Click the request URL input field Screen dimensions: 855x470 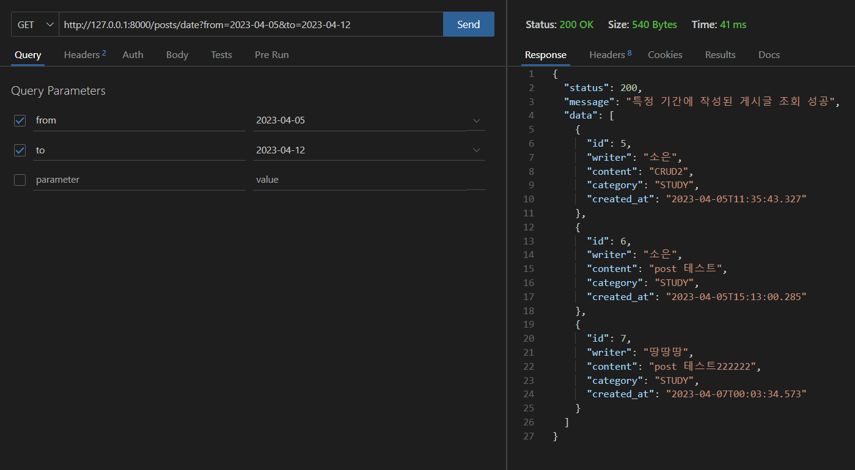[251, 24]
